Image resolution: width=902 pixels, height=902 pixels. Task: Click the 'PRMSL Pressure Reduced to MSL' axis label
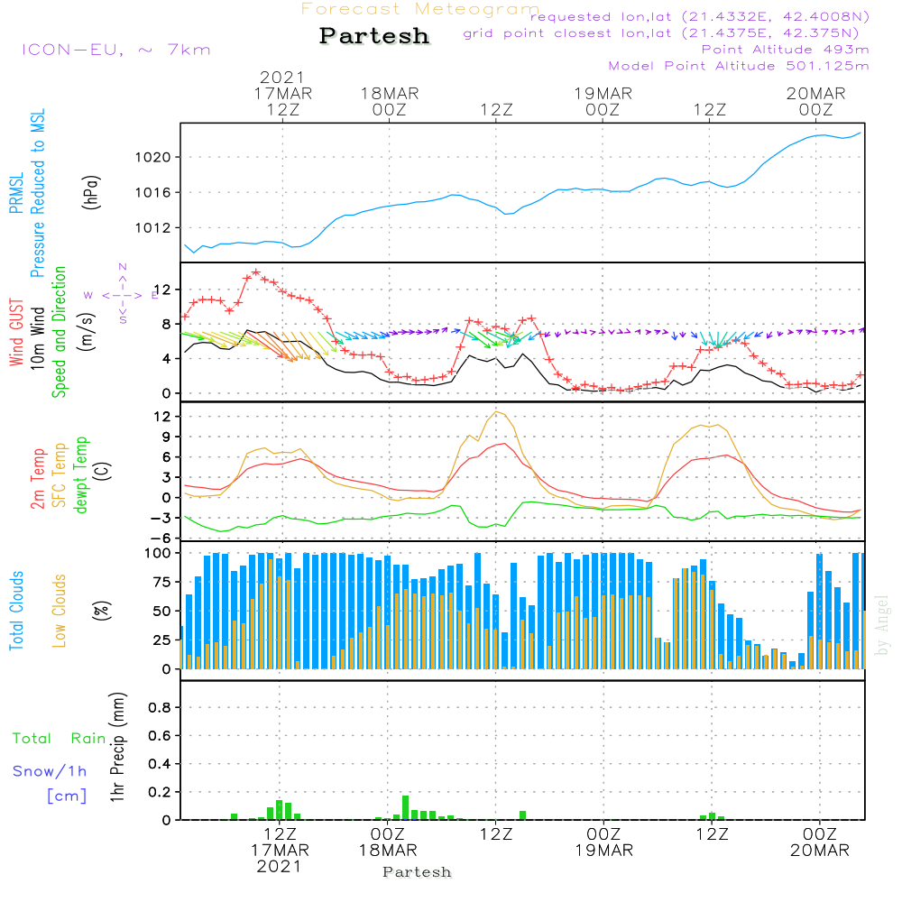coord(27,193)
